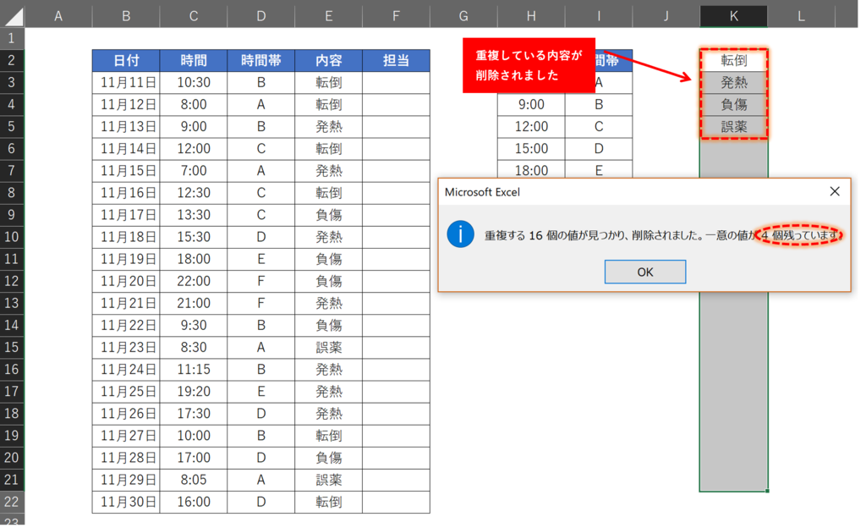
Task: Click the 15:00 cell in column H
Action: (x=531, y=149)
